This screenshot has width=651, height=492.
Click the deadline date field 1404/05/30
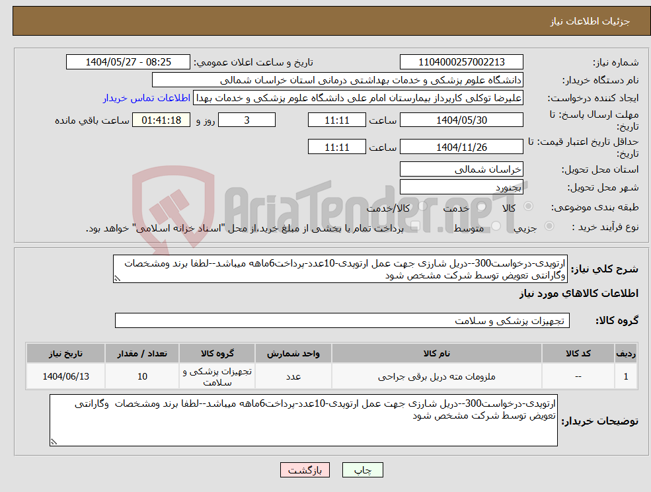coord(461,120)
